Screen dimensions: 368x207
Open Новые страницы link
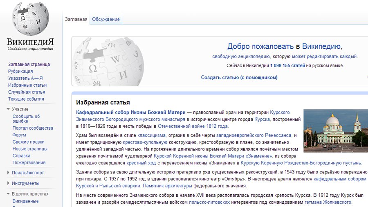coord(30,149)
